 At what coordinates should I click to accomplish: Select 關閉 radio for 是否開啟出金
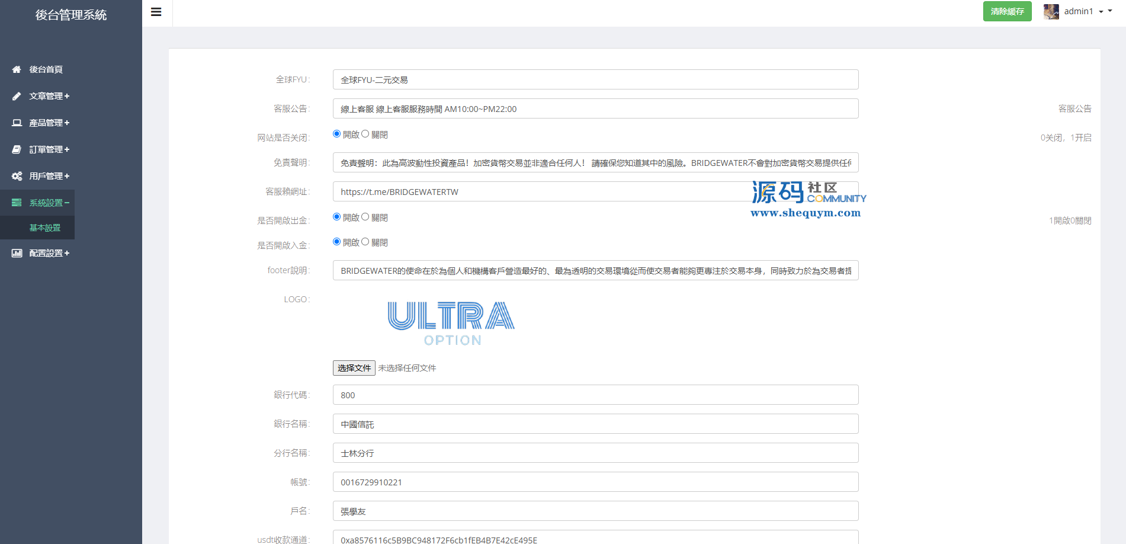(365, 217)
